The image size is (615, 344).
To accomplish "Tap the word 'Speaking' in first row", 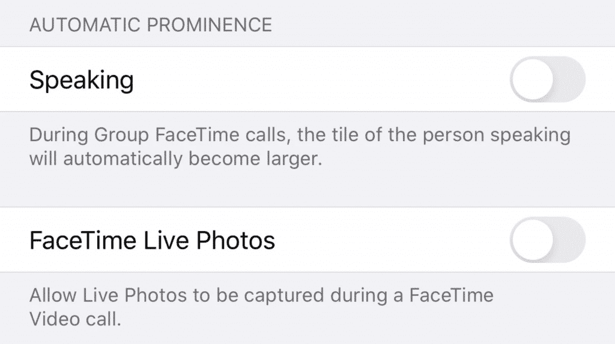I will coord(82,80).
